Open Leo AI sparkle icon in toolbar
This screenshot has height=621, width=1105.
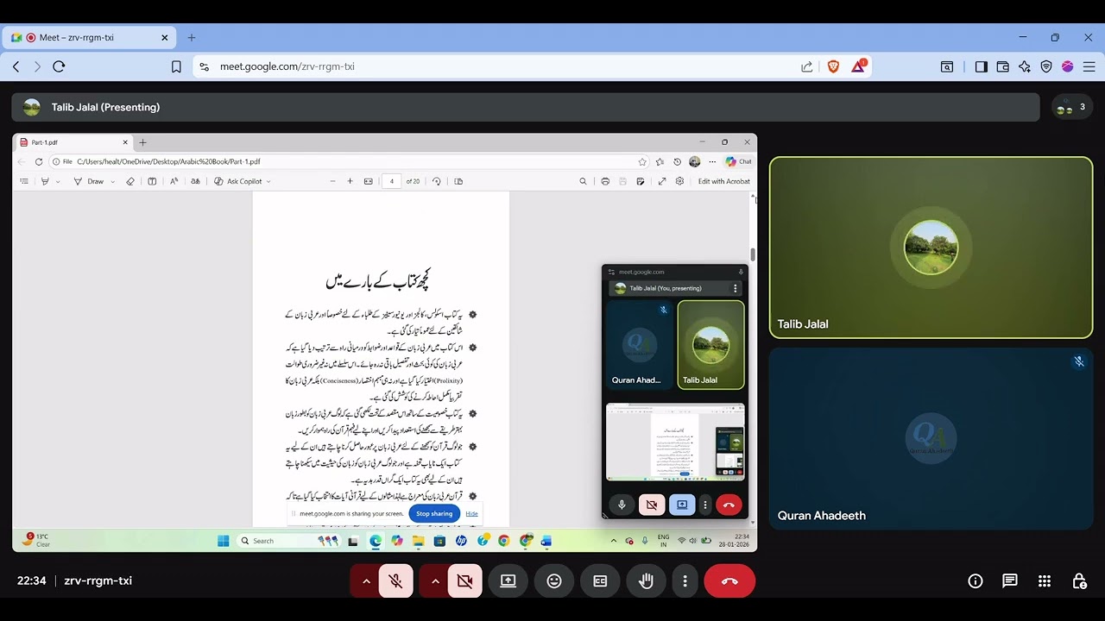click(x=1025, y=66)
